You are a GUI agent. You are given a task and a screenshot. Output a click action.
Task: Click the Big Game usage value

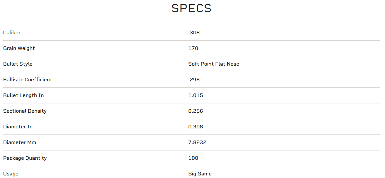pyautogui.click(x=200, y=174)
